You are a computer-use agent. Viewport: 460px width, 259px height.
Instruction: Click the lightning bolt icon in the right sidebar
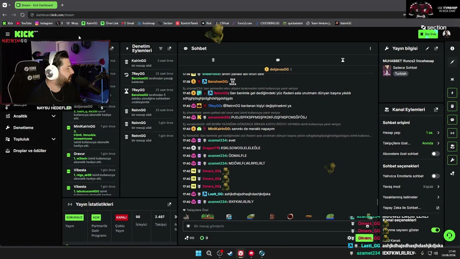point(452,93)
